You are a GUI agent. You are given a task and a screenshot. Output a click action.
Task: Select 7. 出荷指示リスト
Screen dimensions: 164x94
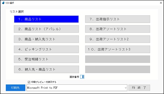click(x=118, y=19)
